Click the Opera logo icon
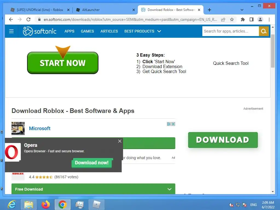 (12, 152)
